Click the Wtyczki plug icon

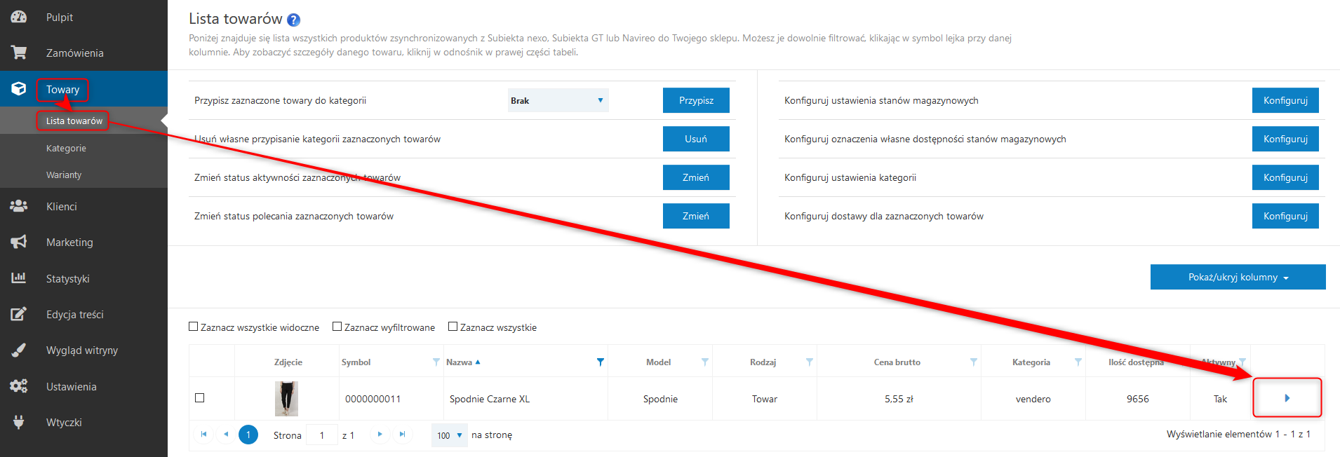[19, 422]
